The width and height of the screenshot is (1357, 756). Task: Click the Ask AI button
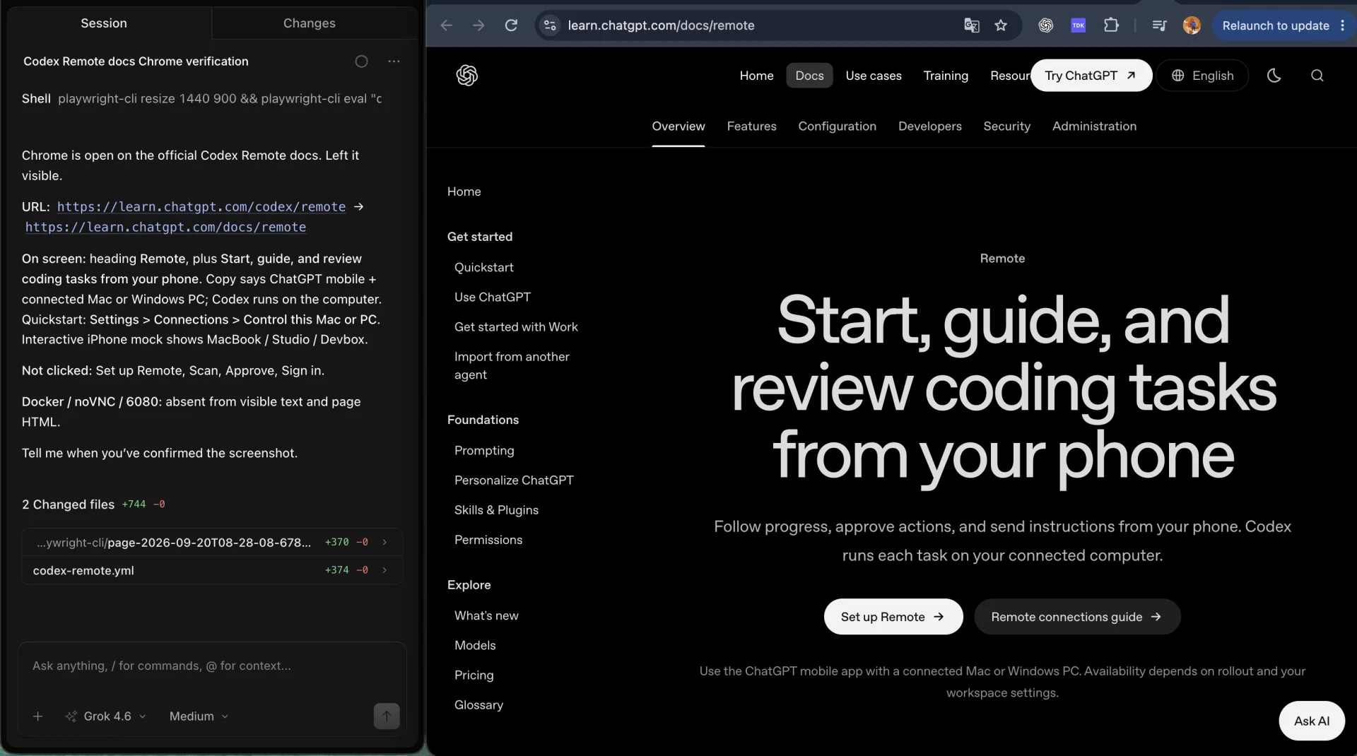pos(1311,721)
